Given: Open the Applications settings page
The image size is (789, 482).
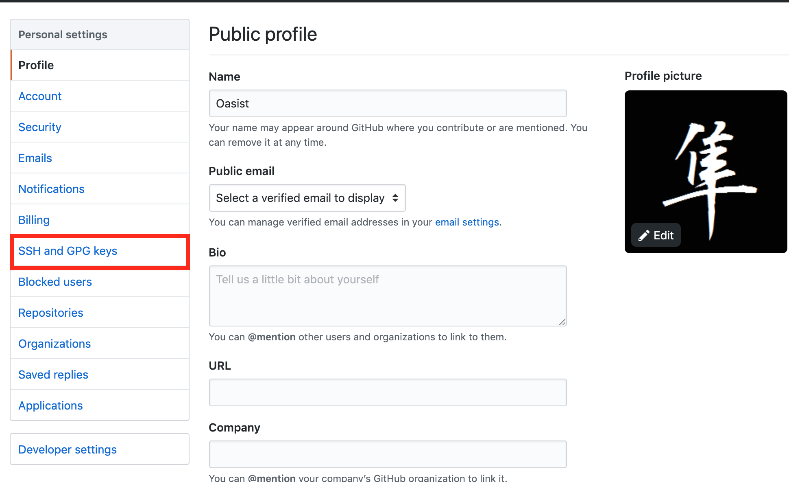Looking at the screenshot, I should [x=50, y=405].
